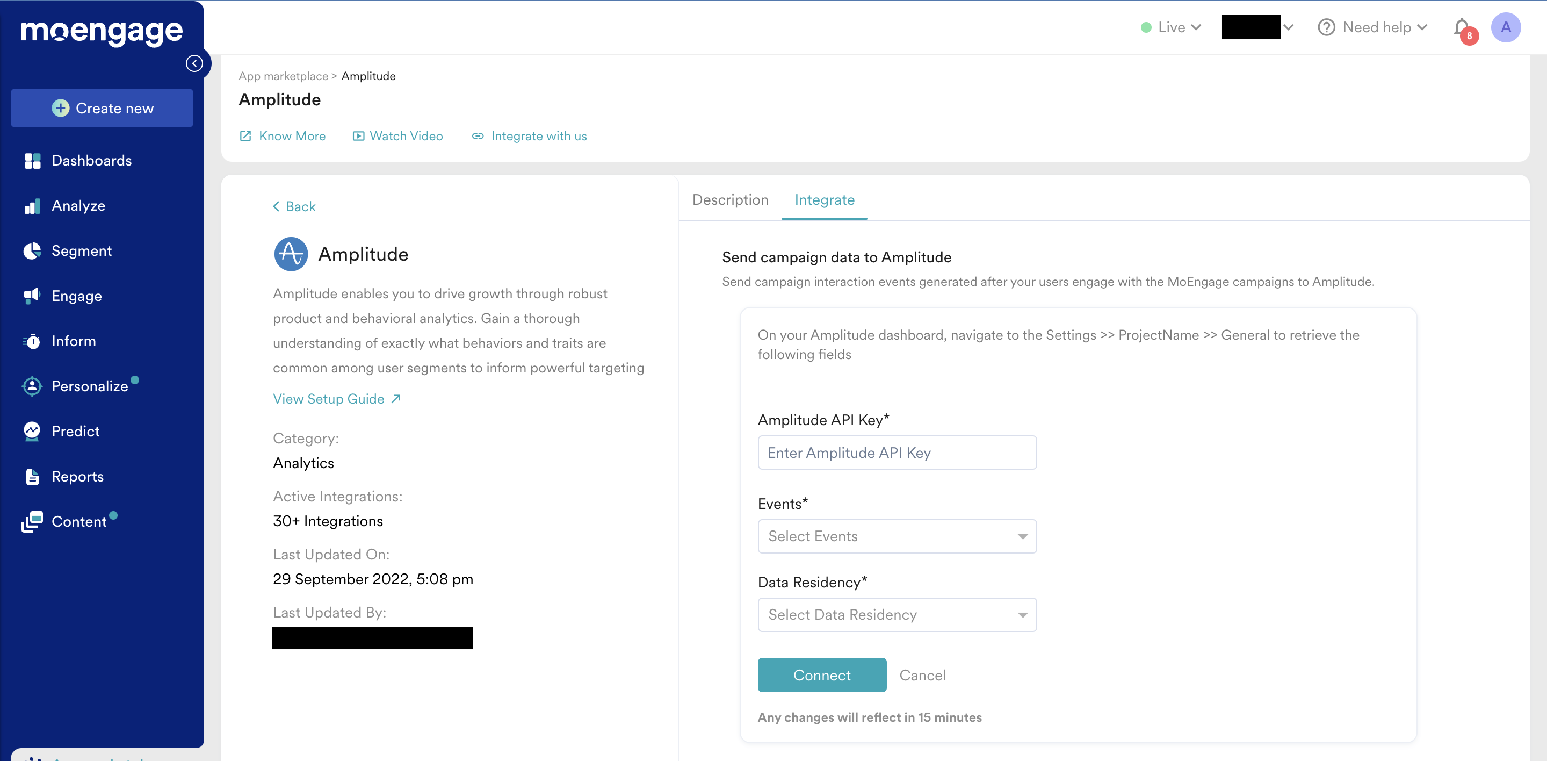
Task: Click the Engage megaphone icon
Action: [x=32, y=296]
